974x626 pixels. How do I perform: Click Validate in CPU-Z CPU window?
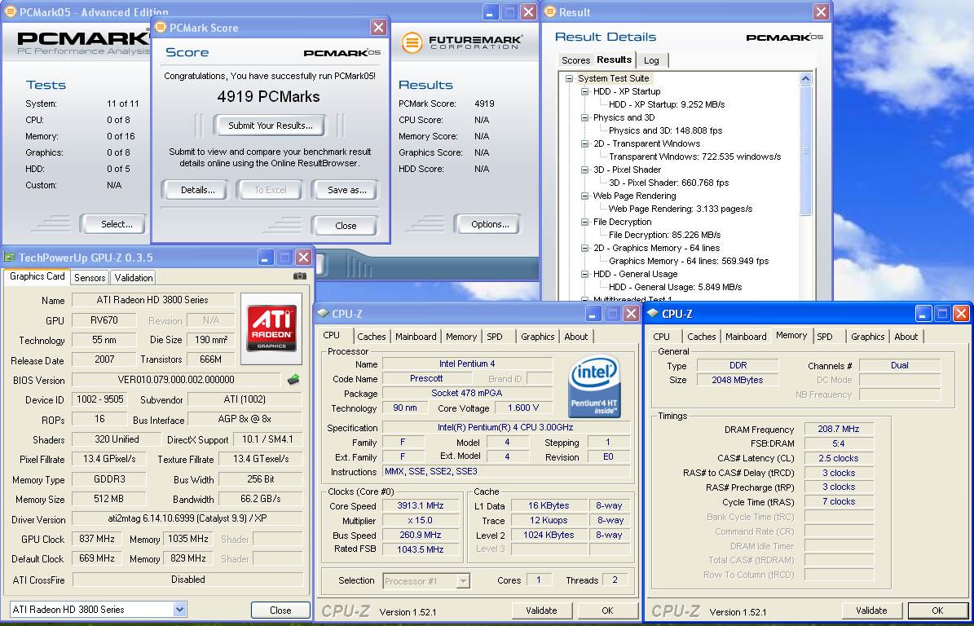tap(541, 611)
